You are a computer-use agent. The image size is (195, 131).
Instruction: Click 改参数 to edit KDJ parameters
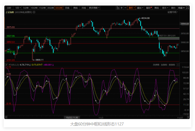pos(156,65)
